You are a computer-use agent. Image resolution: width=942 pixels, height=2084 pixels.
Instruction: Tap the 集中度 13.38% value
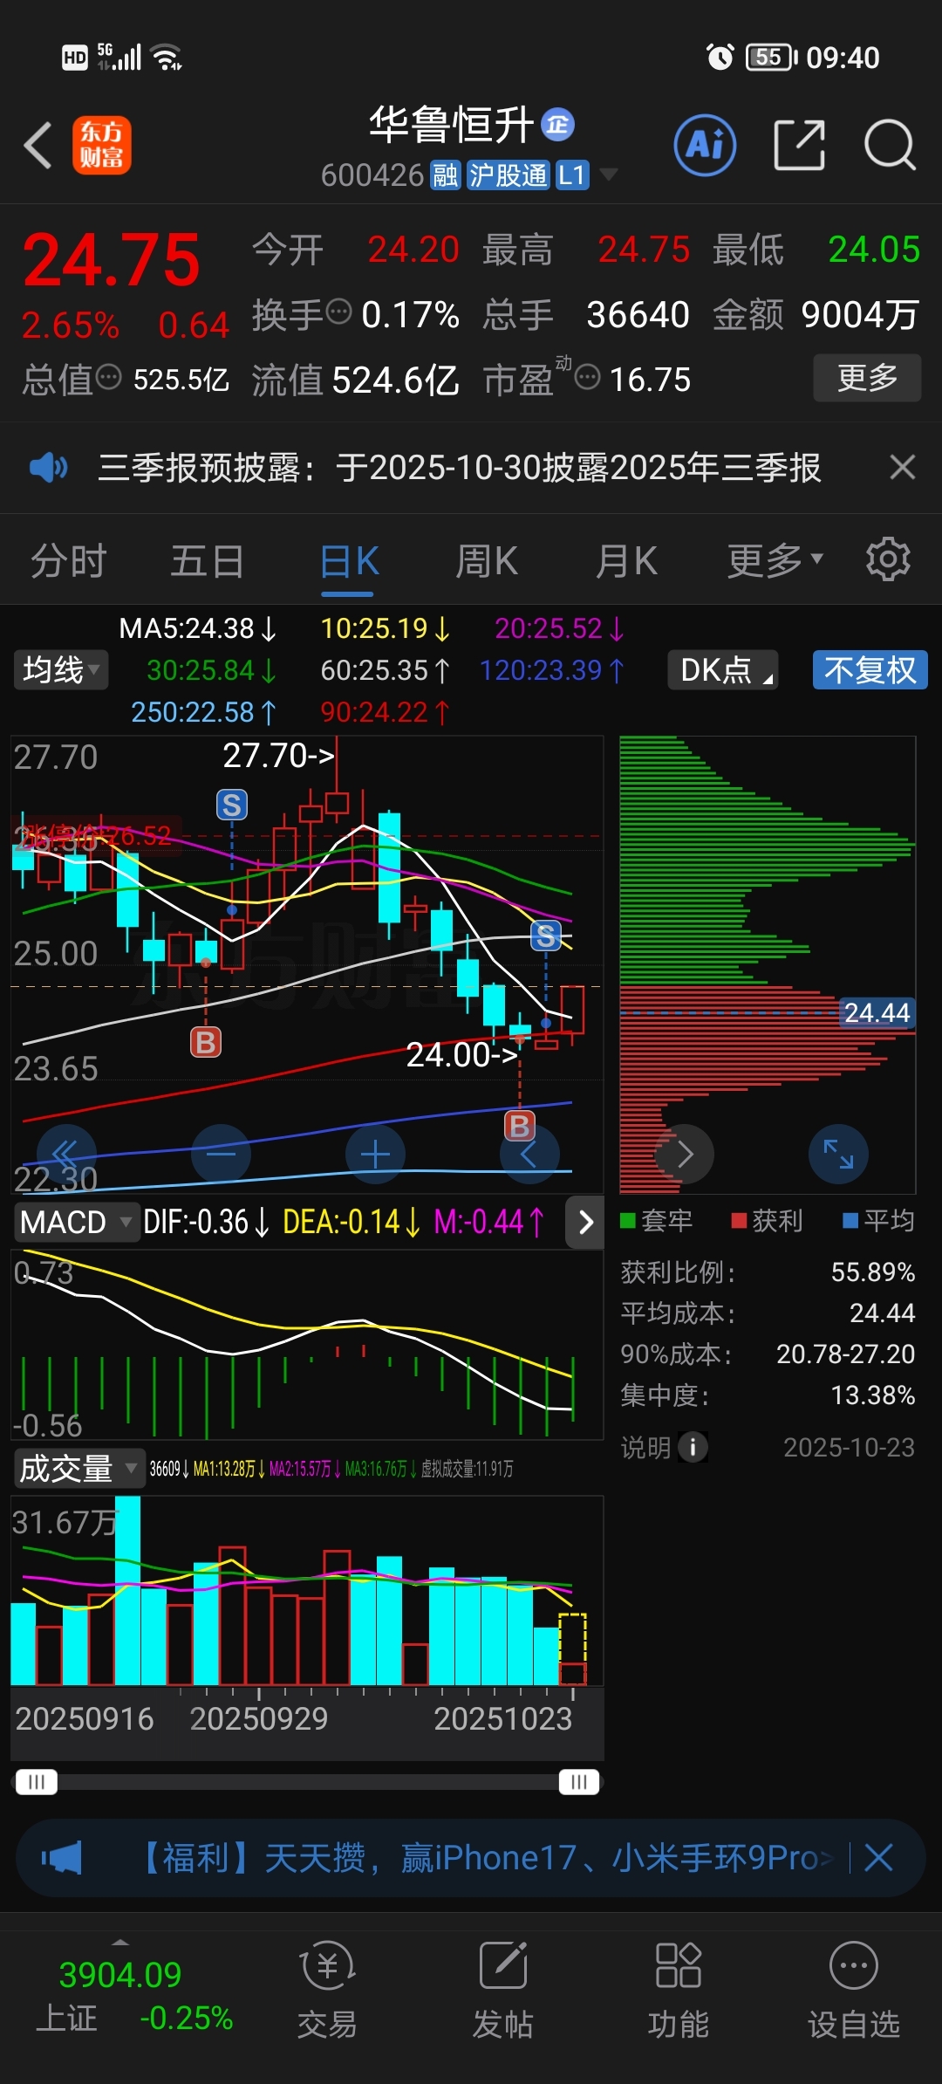click(x=873, y=1395)
